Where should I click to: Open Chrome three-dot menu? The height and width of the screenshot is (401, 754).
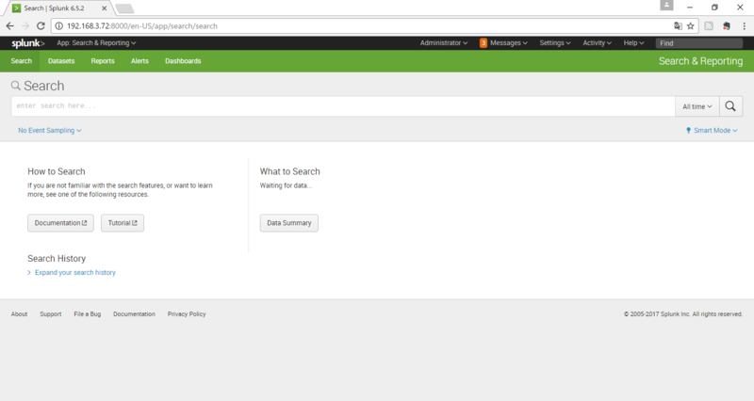click(744, 26)
